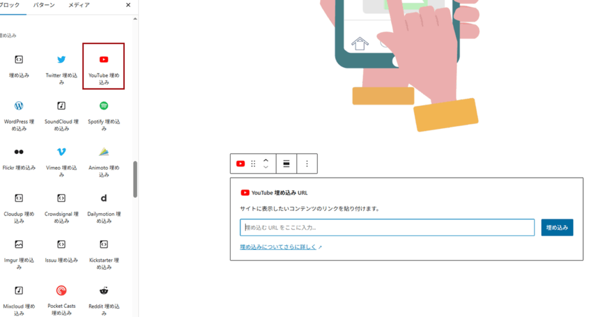Close the block inserter panel
Viewport: 589px width, 317px height.
128,5
